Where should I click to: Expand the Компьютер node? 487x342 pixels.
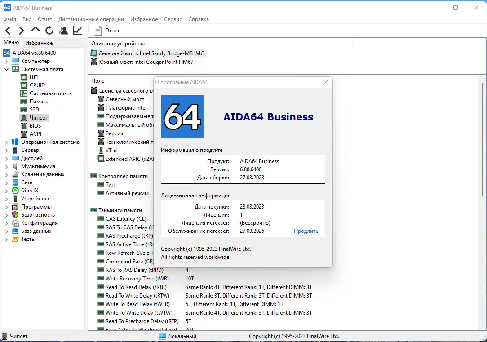point(7,61)
